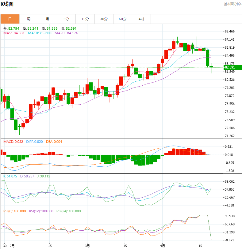
Task: Select the 日 daily chart tab
Action: click(10, 19)
